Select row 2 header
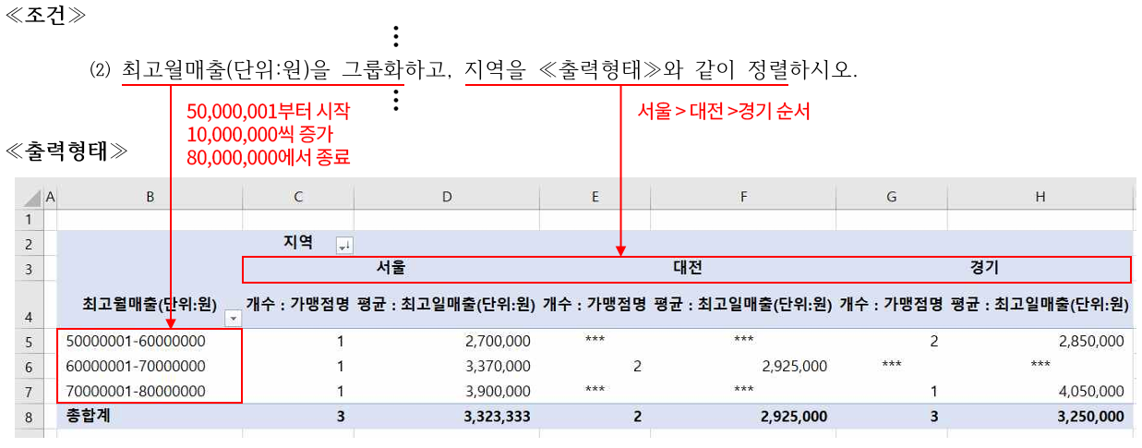 [x=29, y=244]
